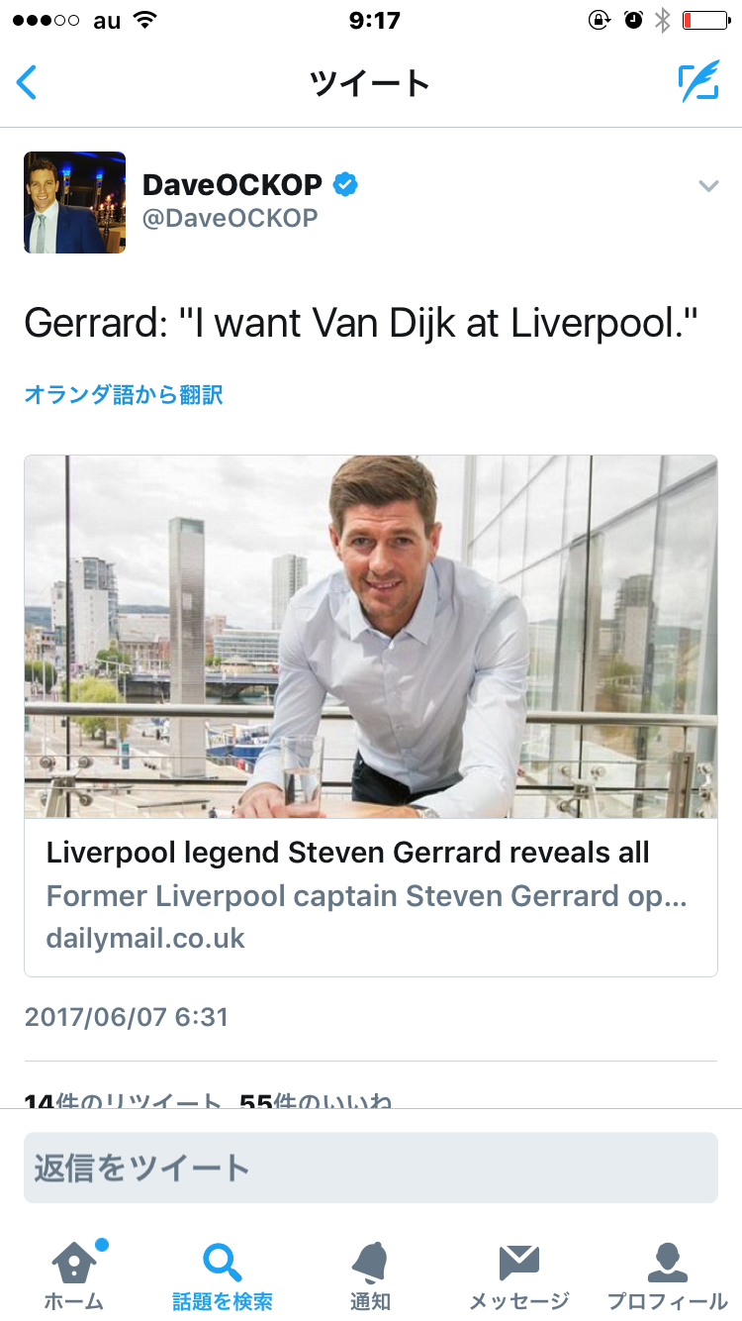
Task: Open the メッセージ messages tab
Action: [x=518, y=1275]
